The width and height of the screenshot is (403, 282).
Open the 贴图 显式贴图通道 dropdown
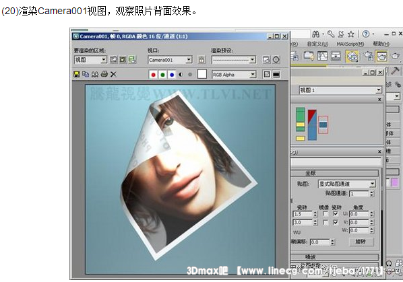pyautogui.click(x=347, y=184)
